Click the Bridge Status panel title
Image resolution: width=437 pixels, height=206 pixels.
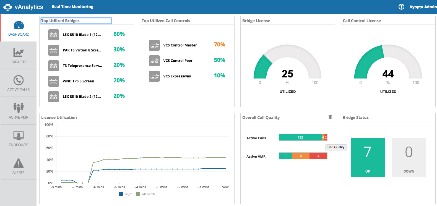[356, 118]
